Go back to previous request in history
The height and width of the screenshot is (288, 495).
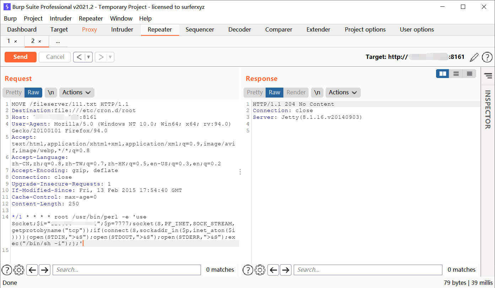pyautogui.click(x=79, y=57)
